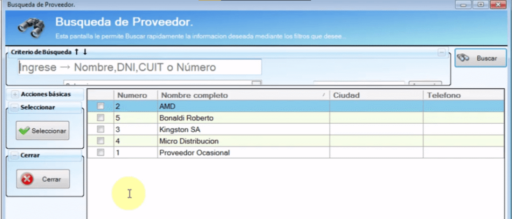Click the up arrow beside Criterio de Búsqueda

[76, 51]
